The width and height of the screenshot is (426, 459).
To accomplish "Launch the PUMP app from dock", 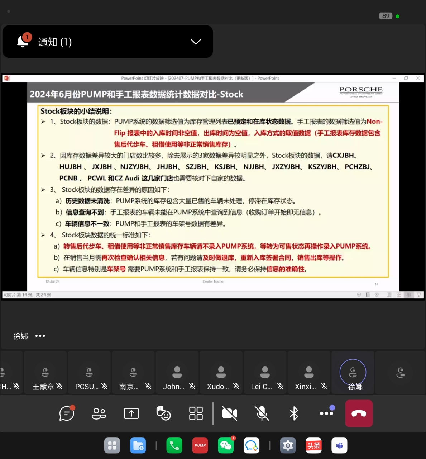I will (x=200, y=446).
